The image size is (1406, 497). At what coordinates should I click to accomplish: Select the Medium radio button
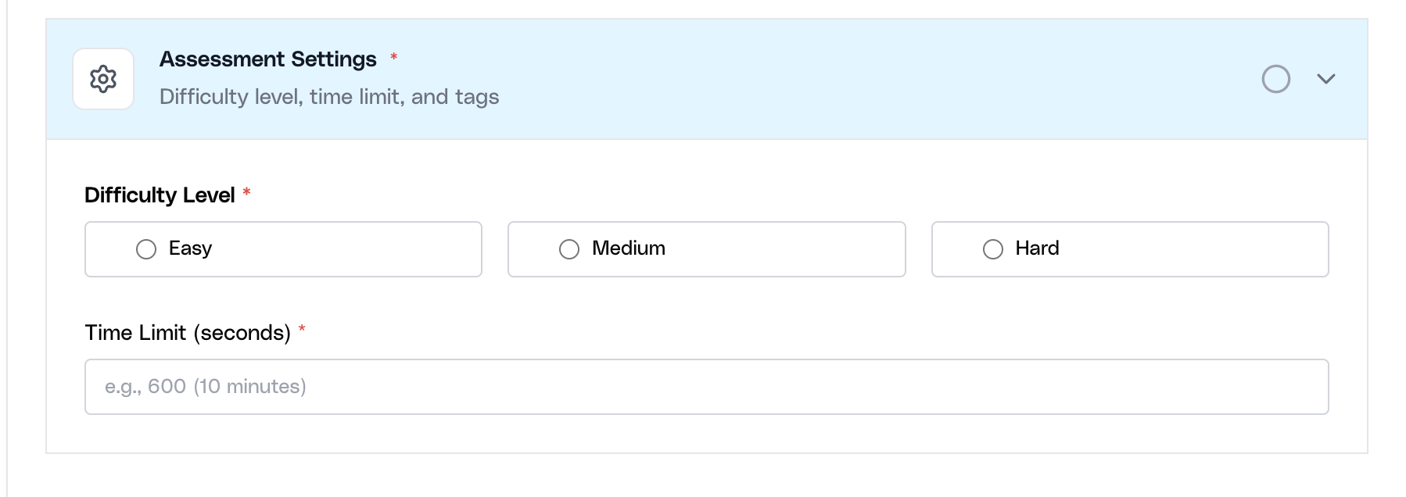569,249
